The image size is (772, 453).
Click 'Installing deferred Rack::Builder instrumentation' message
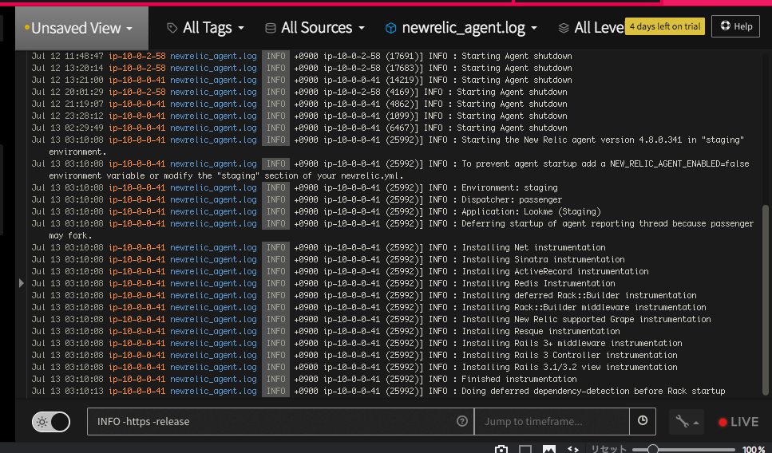[x=579, y=295]
